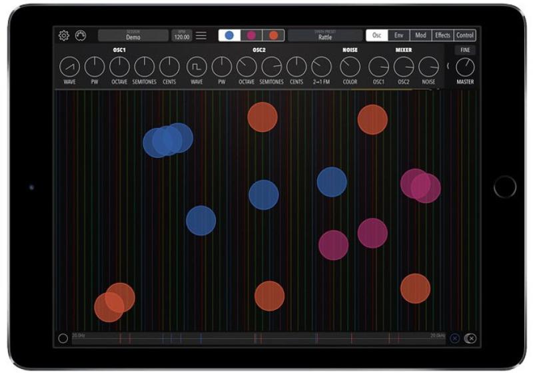Image resolution: width=533 pixels, height=373 pixels.
Task: Tap the blue X icon at bottom right
Action: (x=455, y=338)
